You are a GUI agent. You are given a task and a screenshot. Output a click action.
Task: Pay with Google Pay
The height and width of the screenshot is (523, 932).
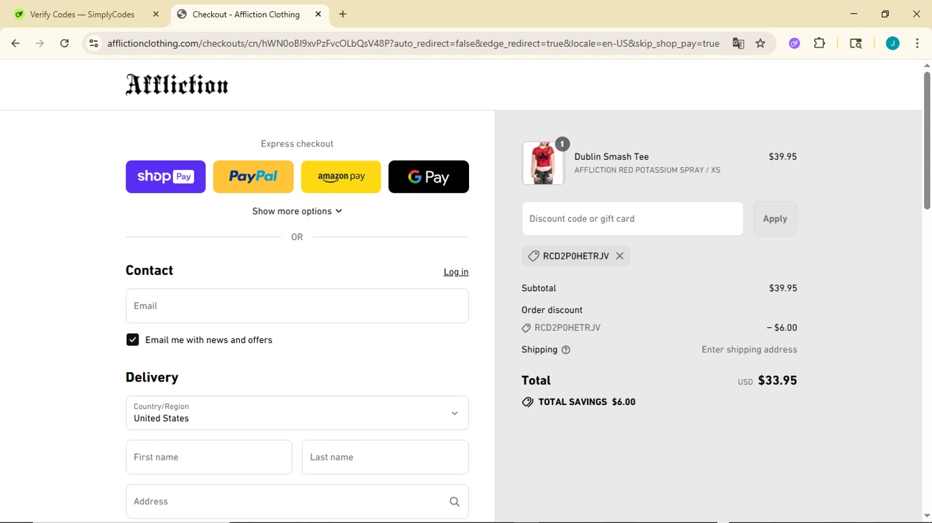click(x=429, y=177)
